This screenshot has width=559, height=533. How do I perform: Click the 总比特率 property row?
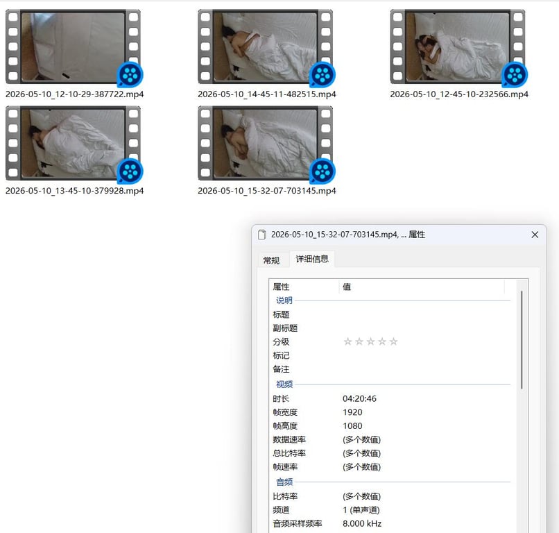coord(391,453)
